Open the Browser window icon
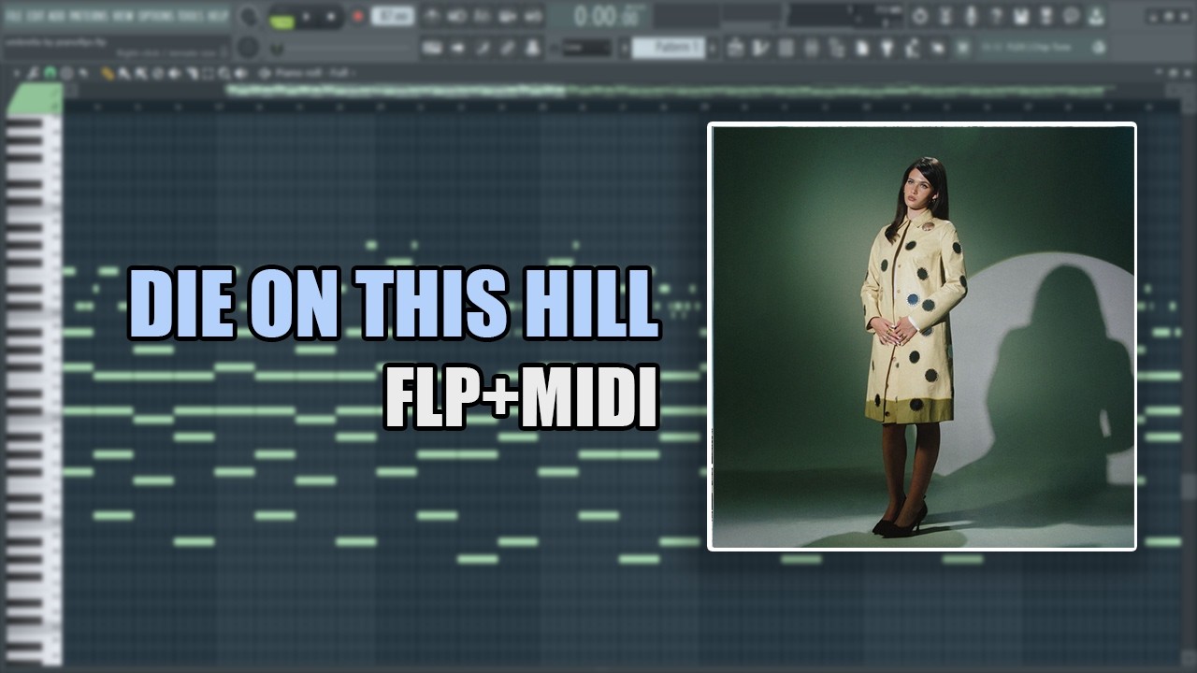The height and width of the screenshot is (673, 1197). (x=837, y=48)
